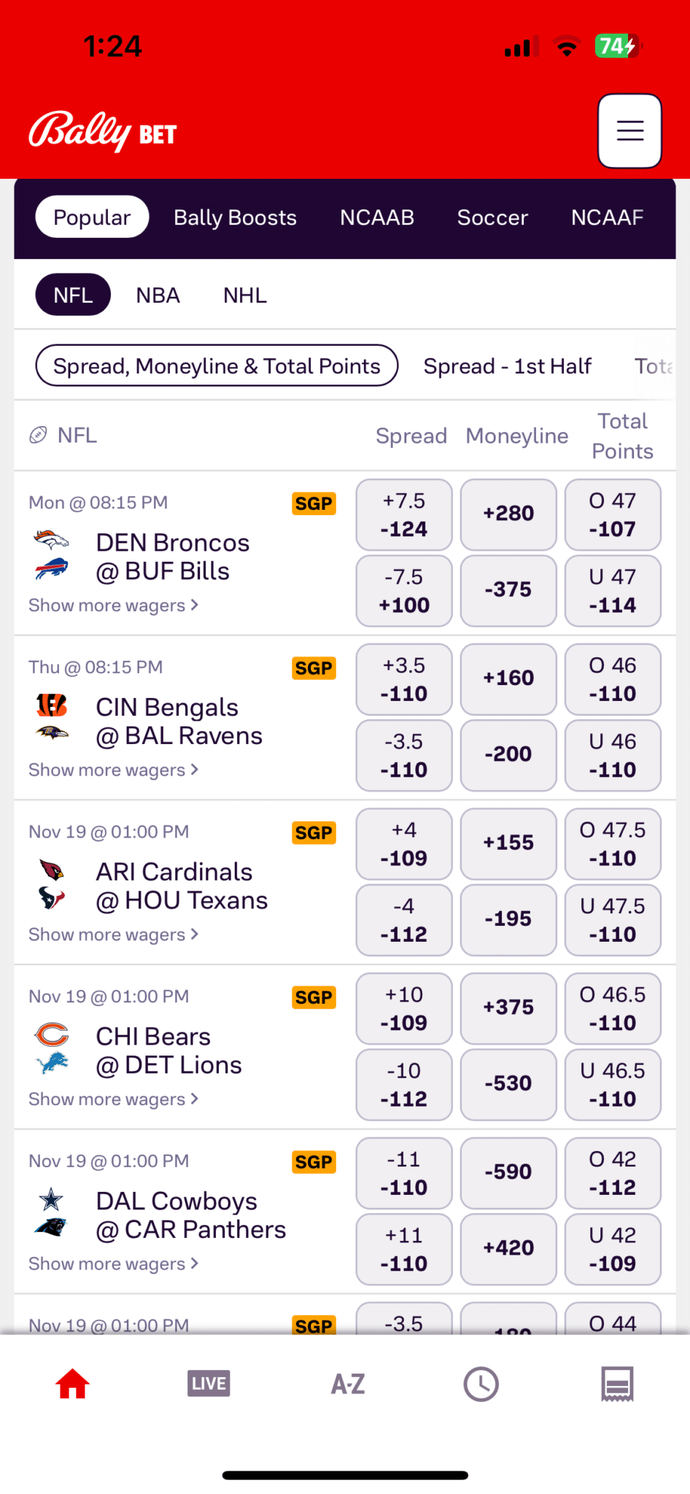
Task: View bet history via clock icon
Action: pos(481,1382)
